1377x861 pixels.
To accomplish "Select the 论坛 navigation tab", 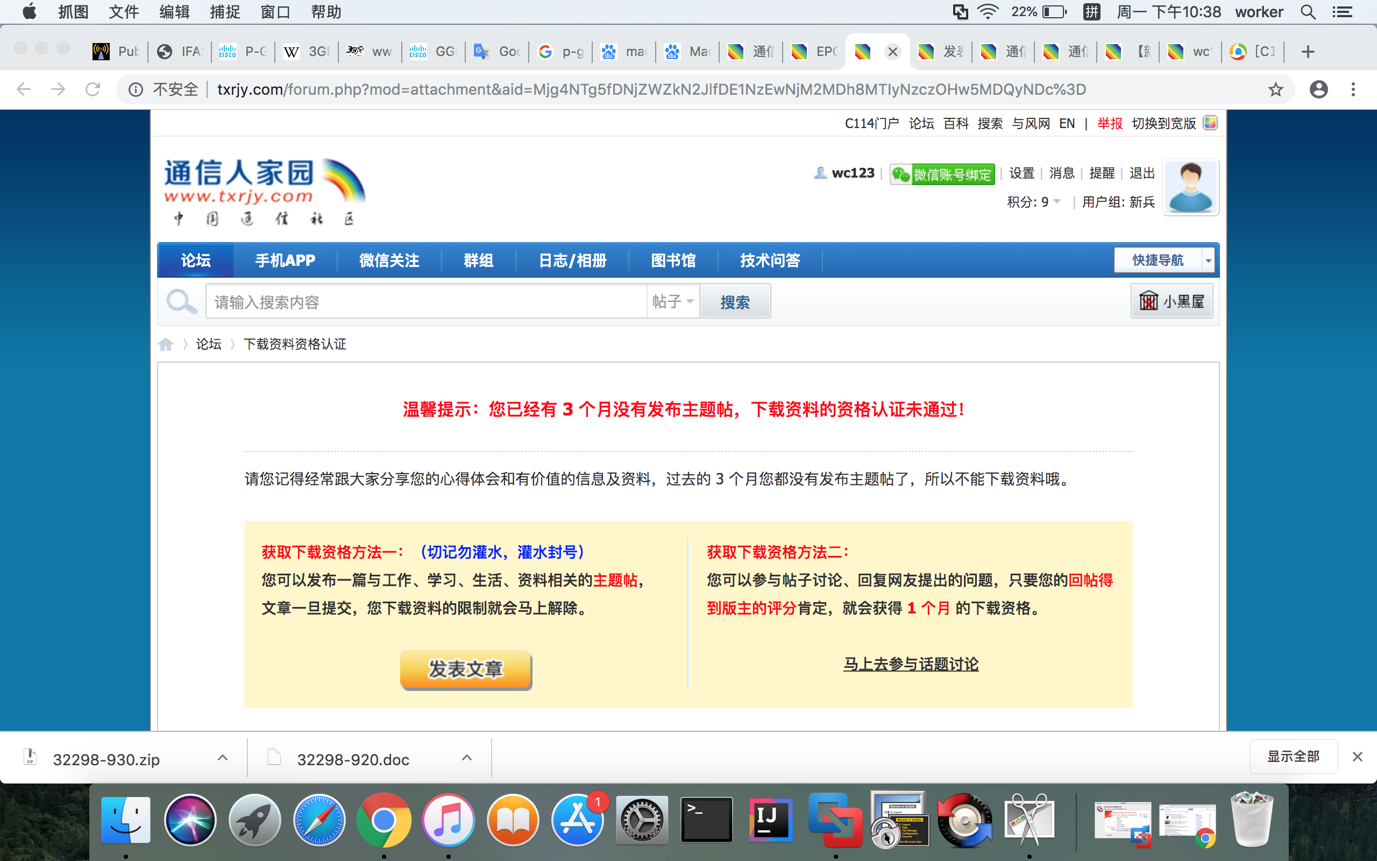I will [x=196, y=260].
